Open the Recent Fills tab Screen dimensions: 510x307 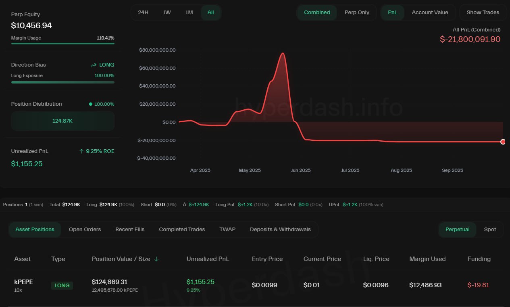click(x=130, y=230)
